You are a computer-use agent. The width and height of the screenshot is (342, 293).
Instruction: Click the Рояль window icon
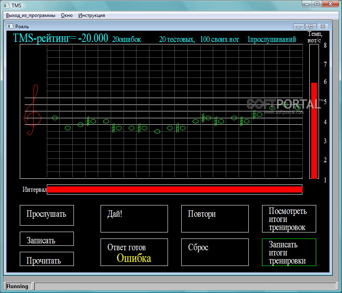click(10, 26)
